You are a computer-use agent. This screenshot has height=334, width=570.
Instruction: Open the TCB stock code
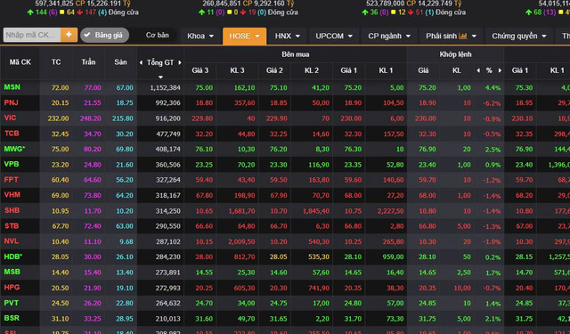[x=12, y=134]
